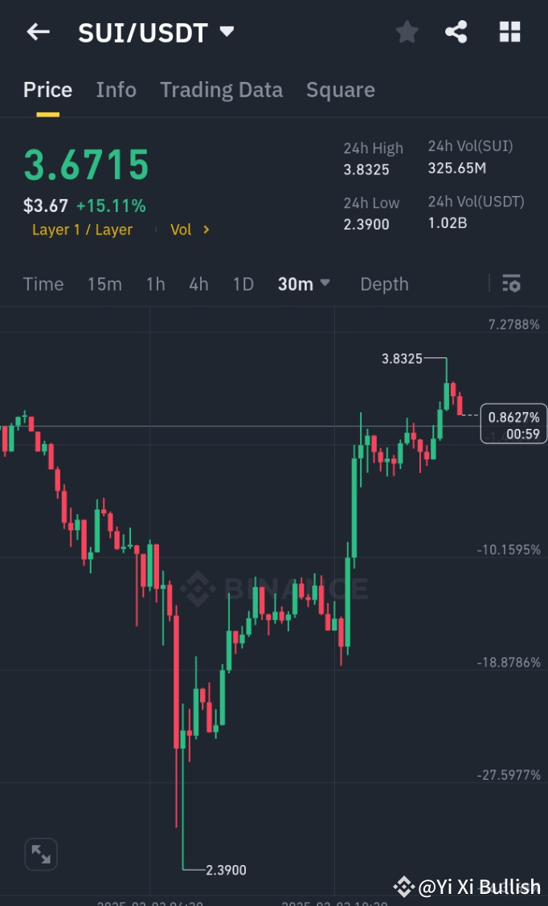
Task: Toggle the star to favorite SUI/USDT
Action: [407, 31]
